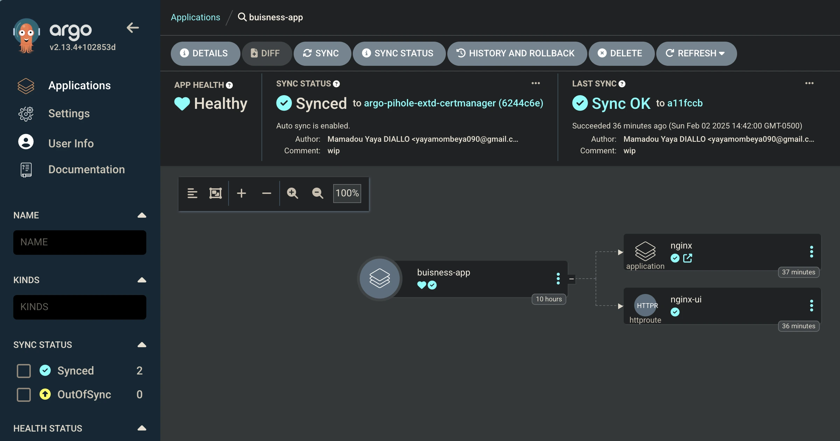The image size is (840, 441).
Task: Click the tree alignment filter icon
Action: click(192, 193)
